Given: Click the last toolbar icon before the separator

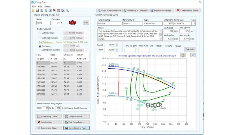Looking at the screenshot, I should pyautogui.click(x=67, y=11).
